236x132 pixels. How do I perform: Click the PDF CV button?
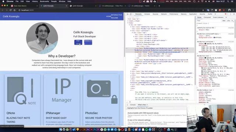[x=78, y=43]
